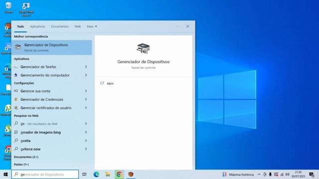Expand Gerenciador de Credenciais arrow
The width and height of the screenshot is (319, 179).
click(x=86, y=99)
